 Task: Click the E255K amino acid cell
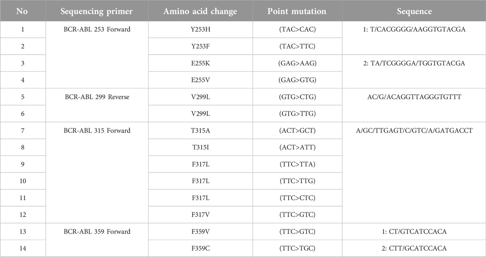pyautogui.click(x=200, y=63)
